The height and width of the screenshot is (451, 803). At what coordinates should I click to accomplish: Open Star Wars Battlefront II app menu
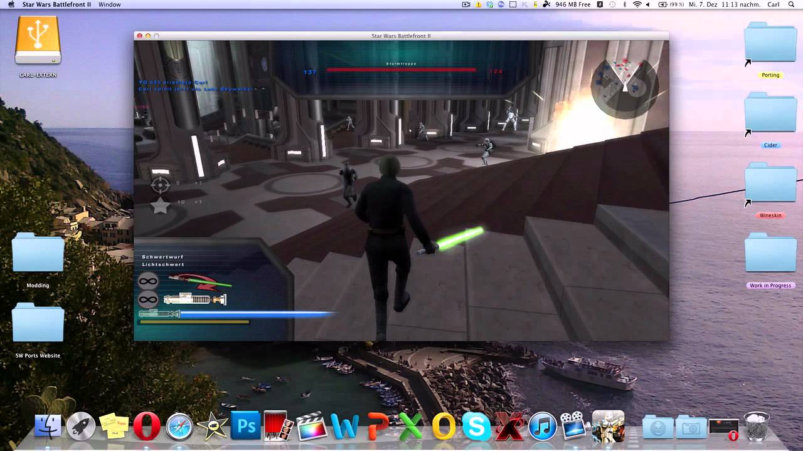point(56,4)
